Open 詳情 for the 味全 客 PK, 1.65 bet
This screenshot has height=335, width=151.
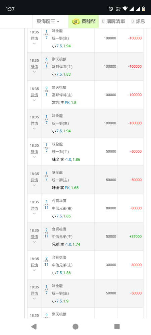click(x=34, y=180)
